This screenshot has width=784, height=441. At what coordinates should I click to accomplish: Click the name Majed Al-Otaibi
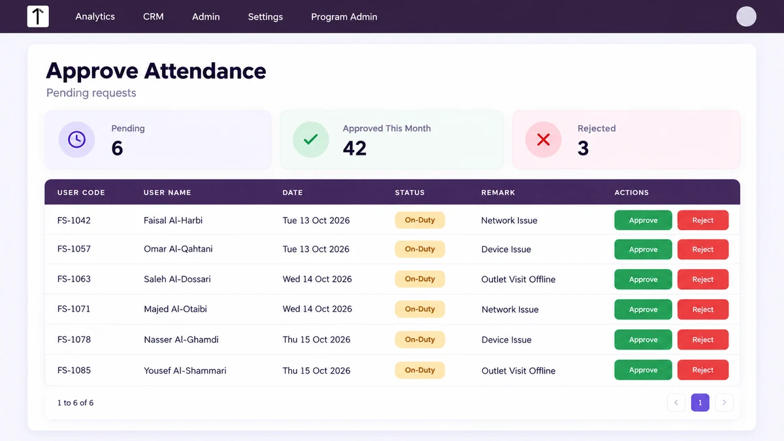[175, 309]
